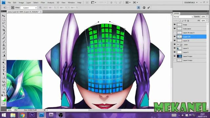Select the Magic Wand tool
The width and height of the screenshot is (210, 118).
[4, 27]
